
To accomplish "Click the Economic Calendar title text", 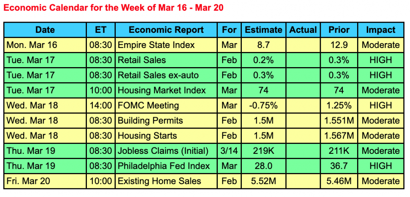I will click(x=113, y=8).
